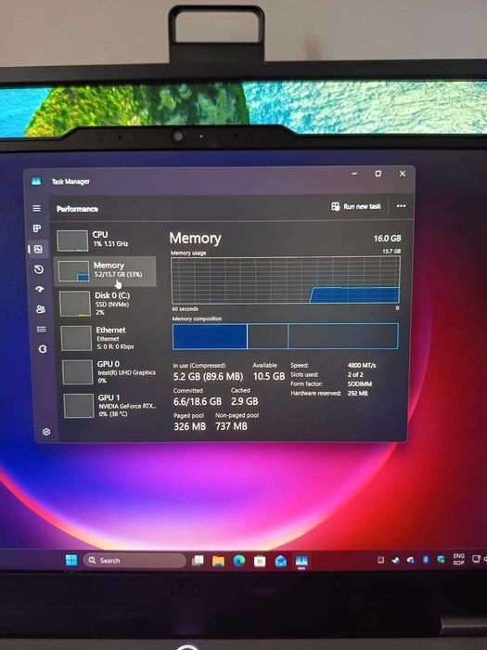Open the Startup apps page icon

click(x=40, y=289)
